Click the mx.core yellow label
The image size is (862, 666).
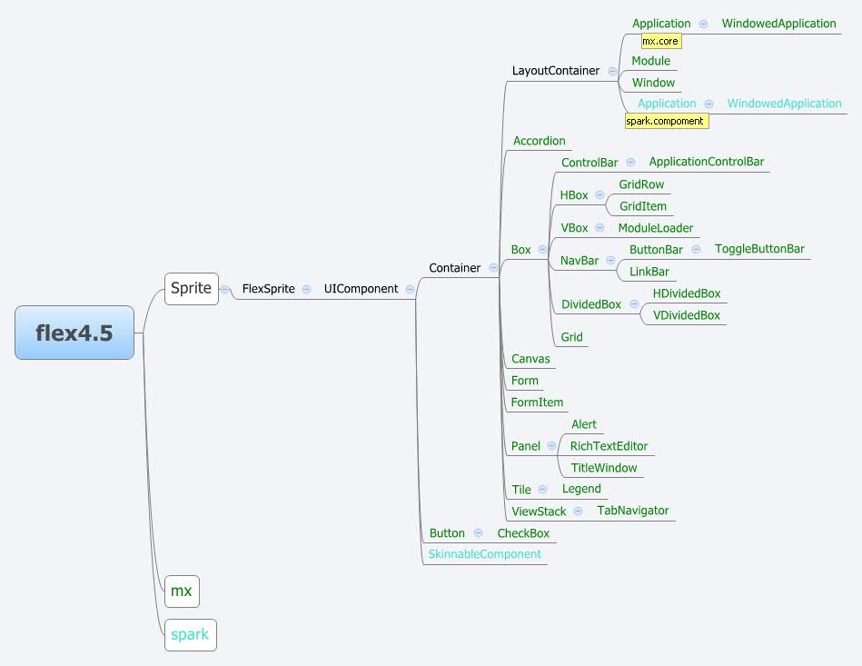point(660,41)
